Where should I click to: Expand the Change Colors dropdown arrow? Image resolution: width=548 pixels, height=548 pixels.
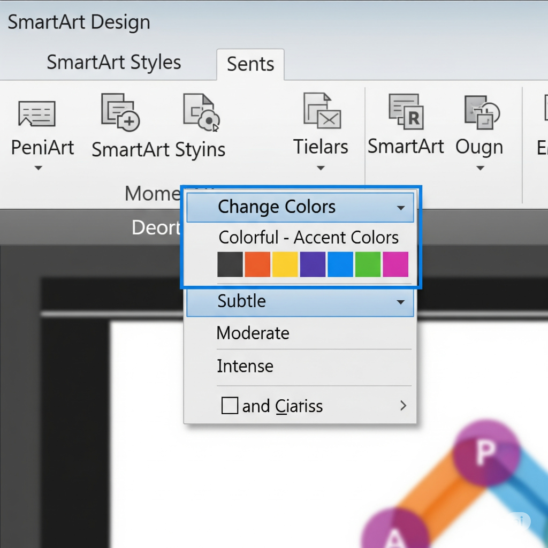(x=401, y=208)
